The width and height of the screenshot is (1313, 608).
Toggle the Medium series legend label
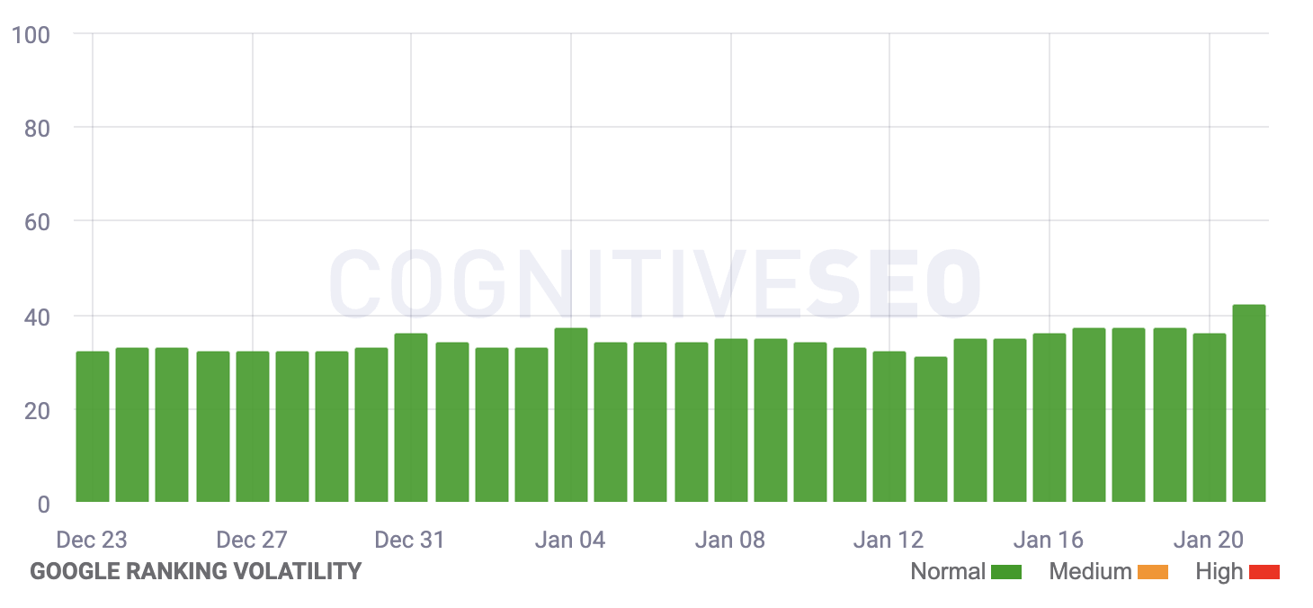pyautogui.click(x=1090, y=571)
